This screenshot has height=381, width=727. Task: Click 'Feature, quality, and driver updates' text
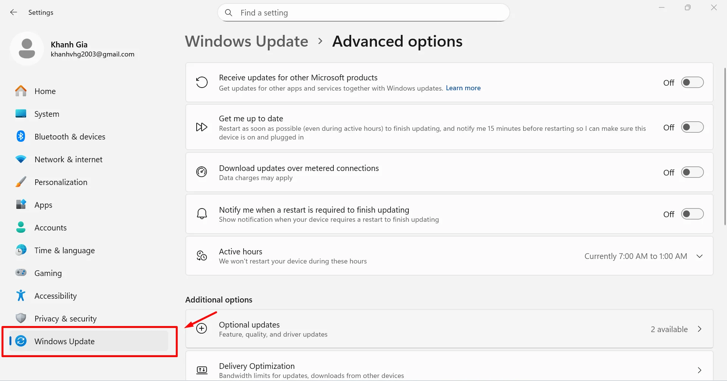pos(273,334)
